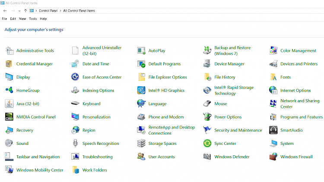Open the System link
The image size is (324, 182).
click(287, 143)
